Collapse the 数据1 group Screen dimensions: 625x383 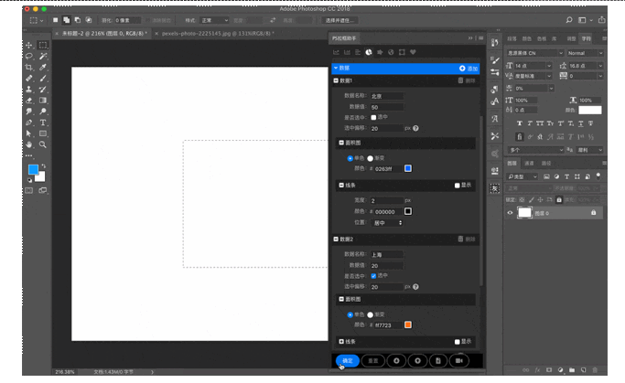[336, 80]
